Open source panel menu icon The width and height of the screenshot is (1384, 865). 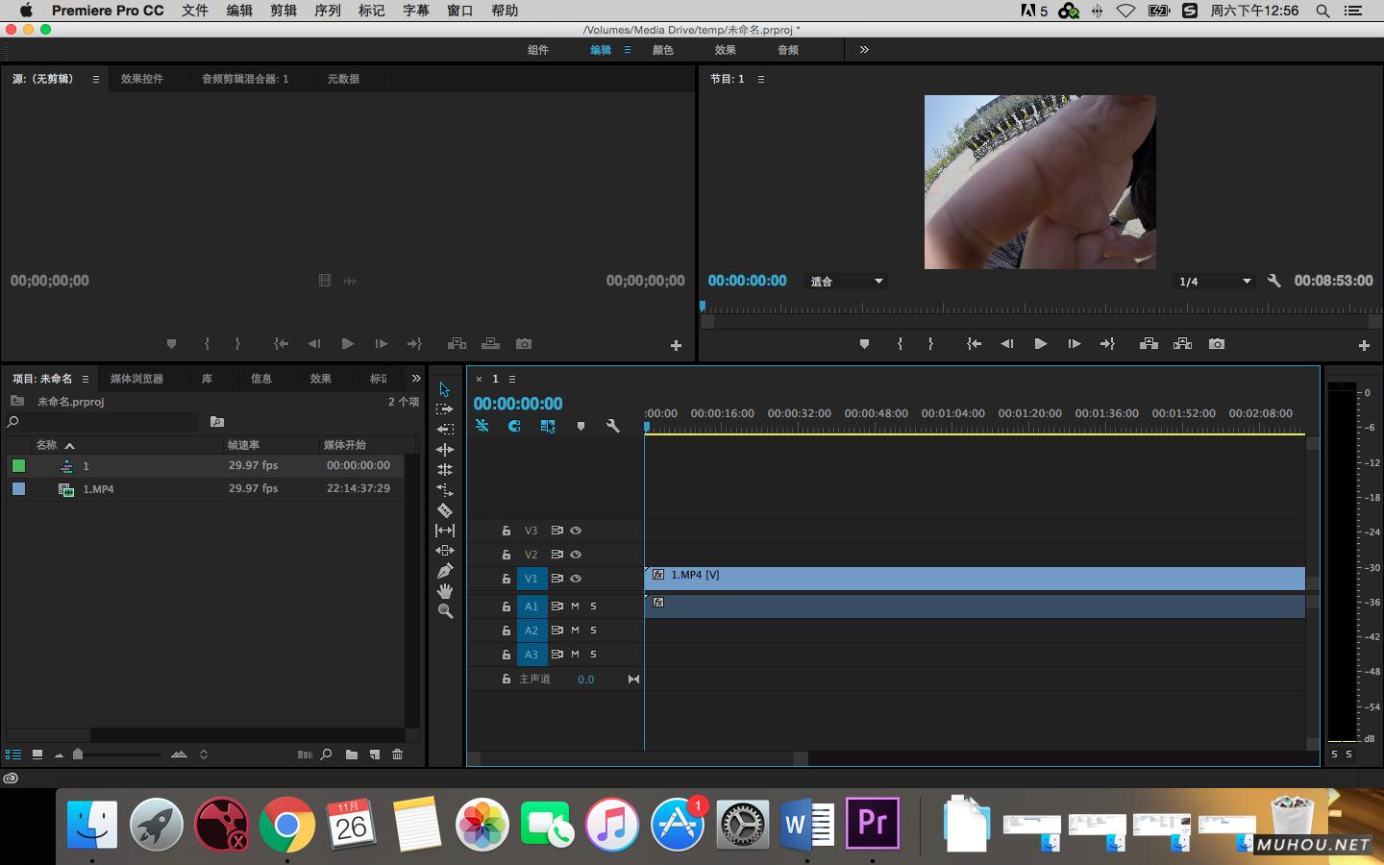[x=95, y=79]
